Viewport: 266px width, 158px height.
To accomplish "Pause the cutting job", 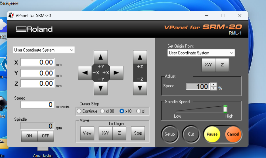I will pos(212,134).
